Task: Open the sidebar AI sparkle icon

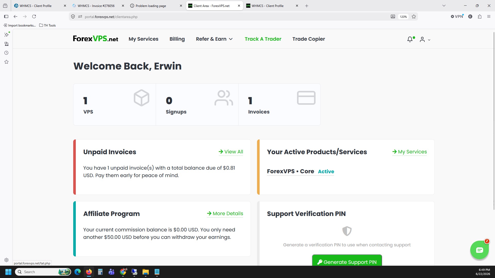Action: pyautogui.click(x=6, y=34)
